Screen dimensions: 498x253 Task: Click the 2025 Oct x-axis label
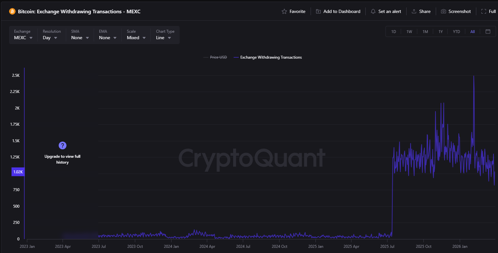(424, 247)
